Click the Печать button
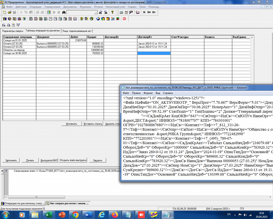This screenshot has width=273, height=219. pyautogui.click(x=30, y=160)
